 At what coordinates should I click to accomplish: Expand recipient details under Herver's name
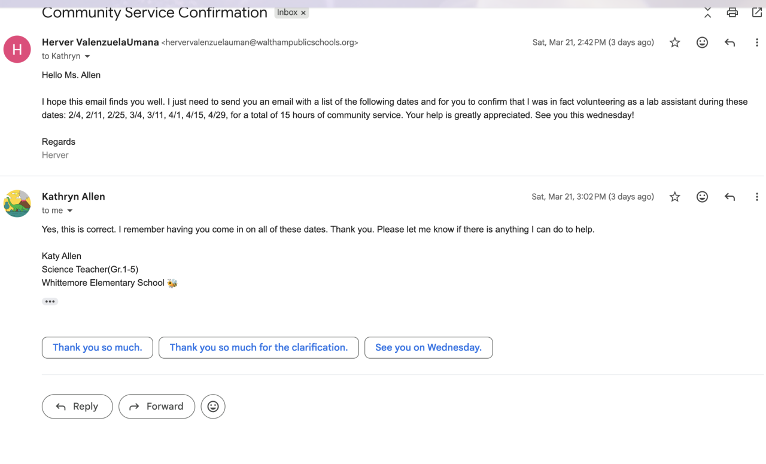[87, 56]
